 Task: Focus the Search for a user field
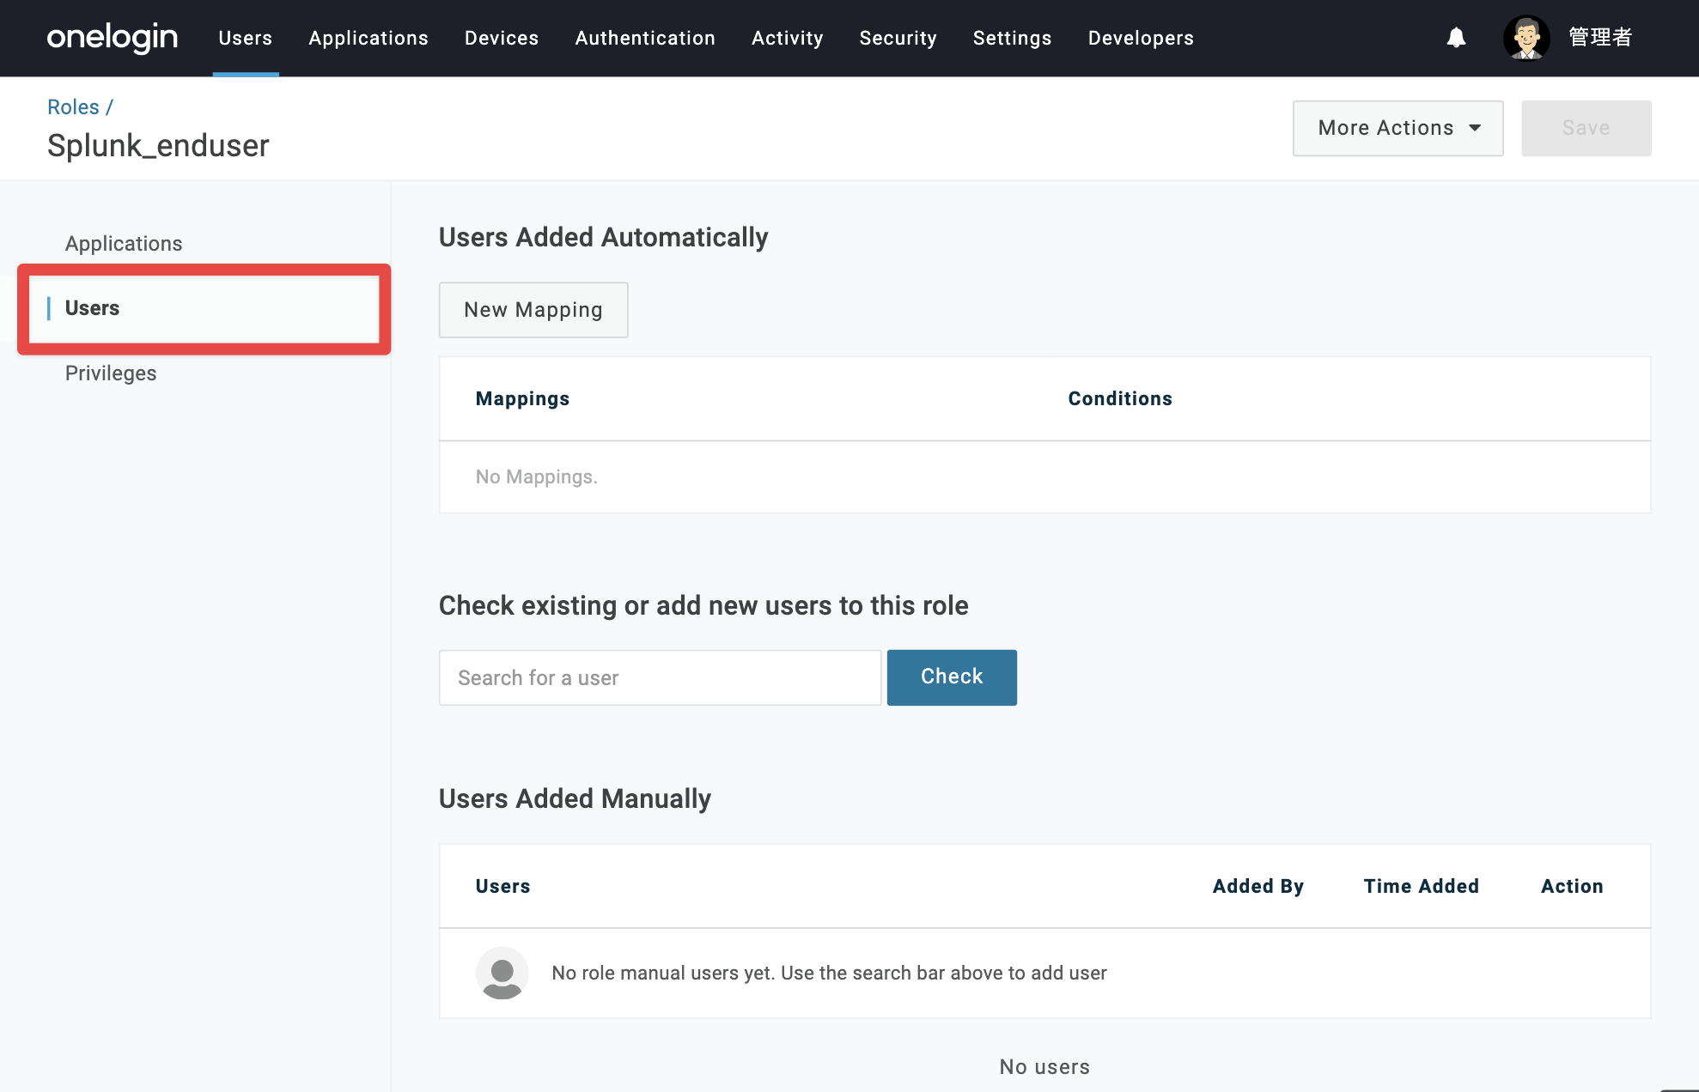tap(660, 677)
